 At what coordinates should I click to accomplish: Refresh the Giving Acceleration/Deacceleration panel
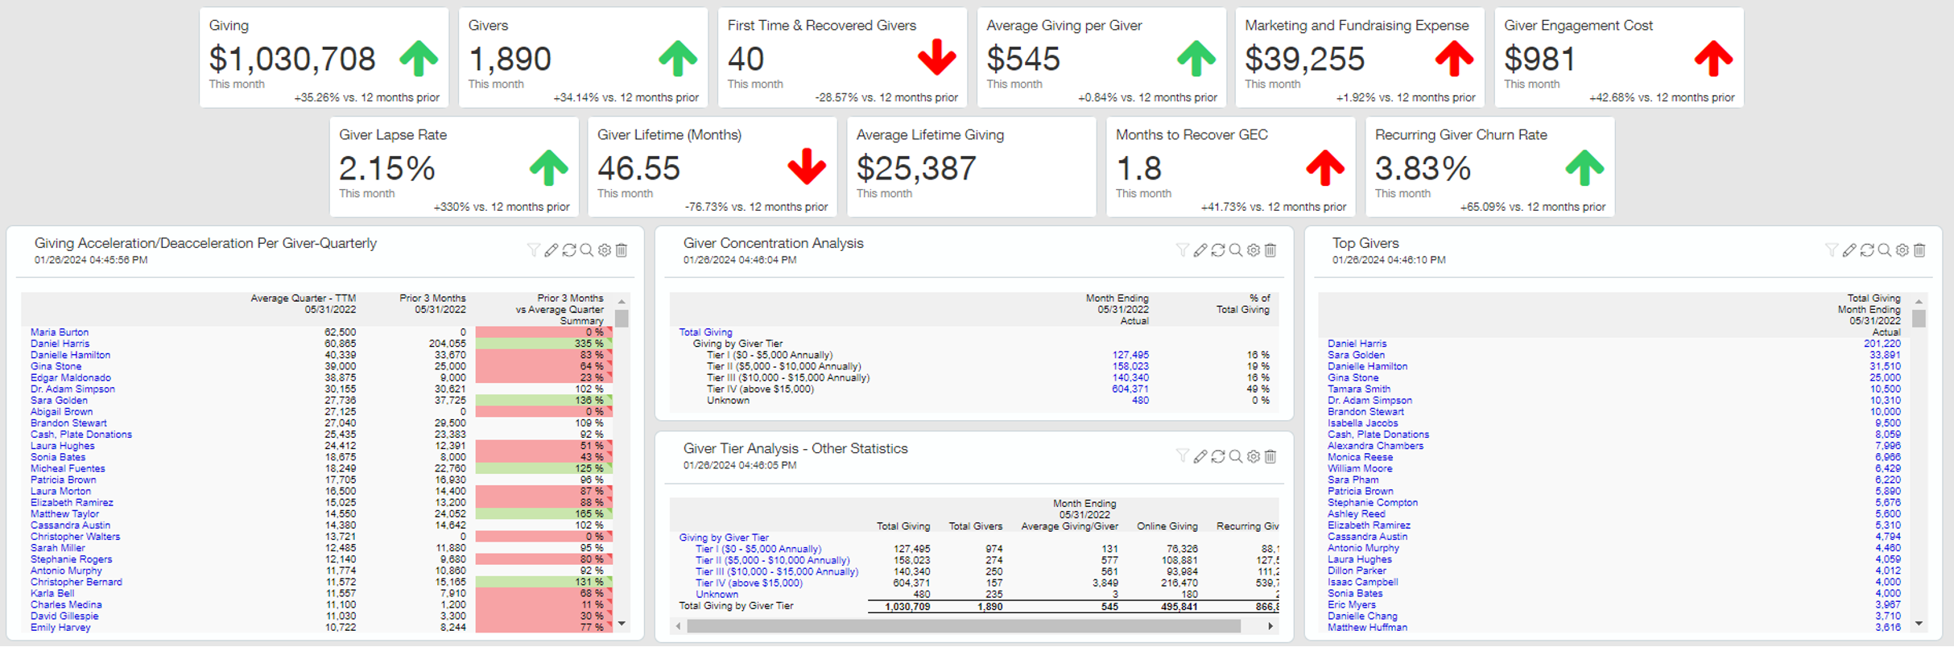click(x=569, y=250)
